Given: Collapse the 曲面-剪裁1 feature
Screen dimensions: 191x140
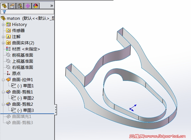Looking at the screenshot, I should point(3,92).
